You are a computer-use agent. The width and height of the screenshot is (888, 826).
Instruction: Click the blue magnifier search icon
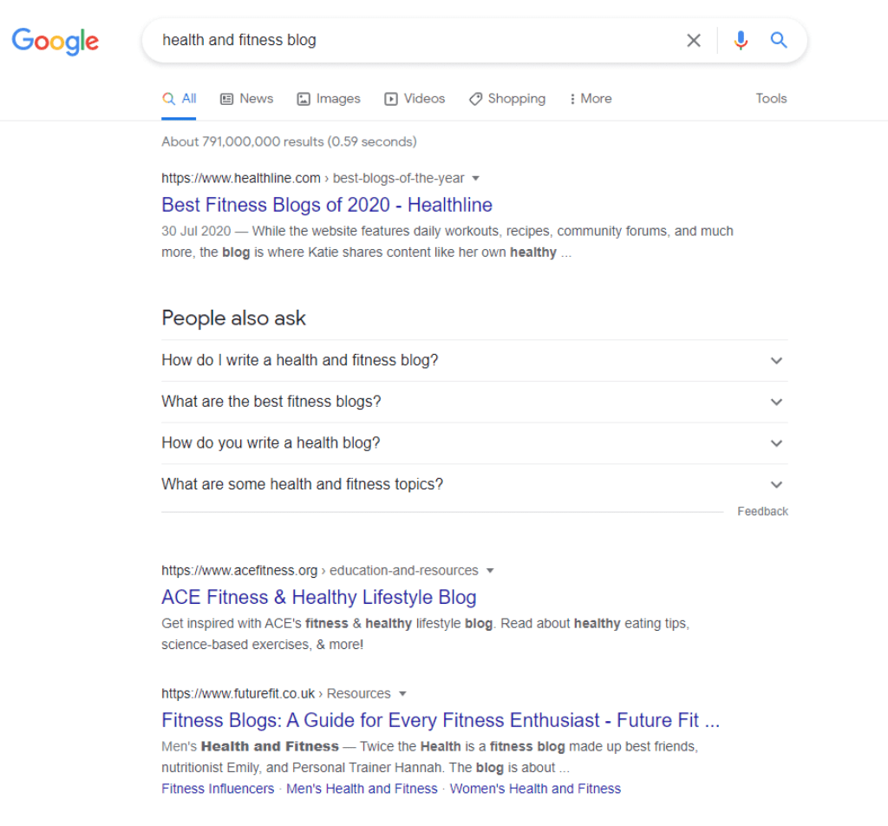(779, 40)
